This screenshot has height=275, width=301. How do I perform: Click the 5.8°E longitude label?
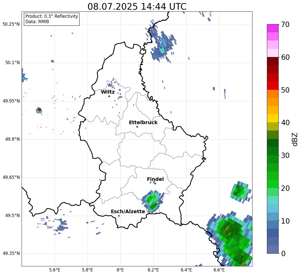87,270
